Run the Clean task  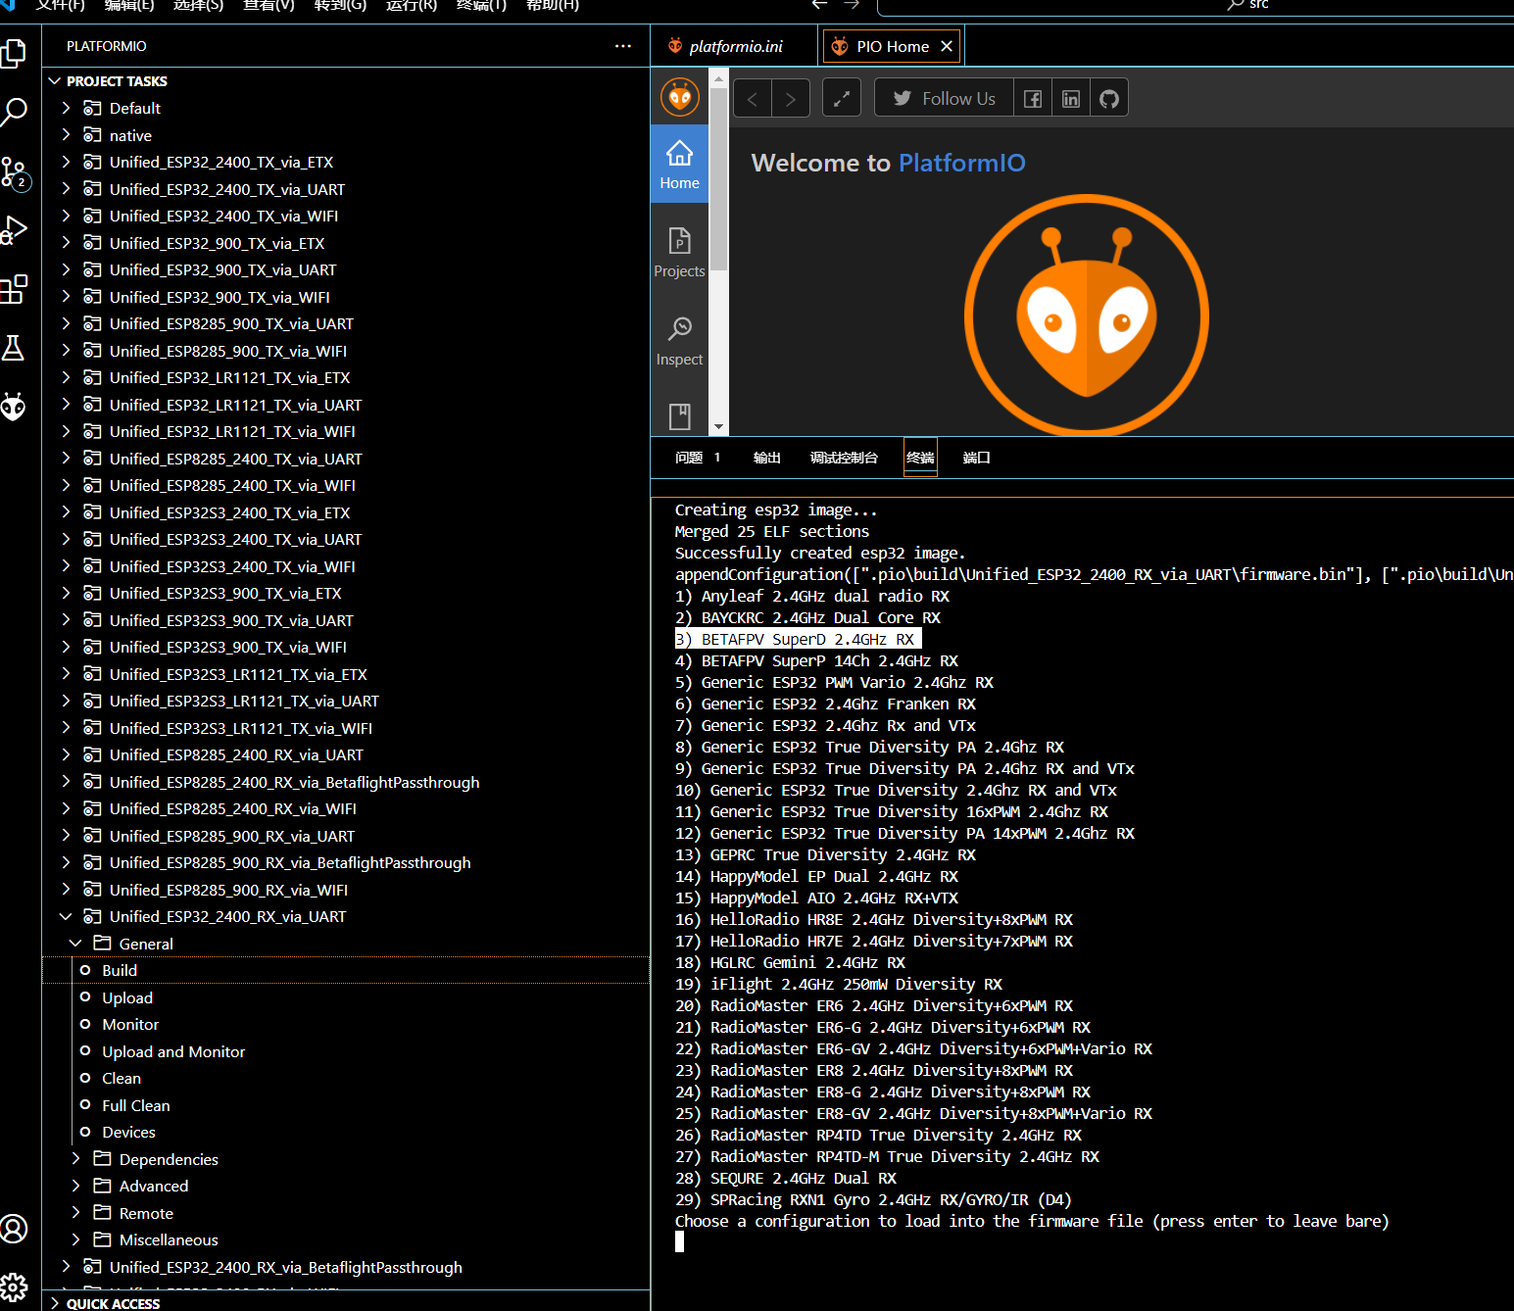pyautogui.click(x=346, y=1078)
